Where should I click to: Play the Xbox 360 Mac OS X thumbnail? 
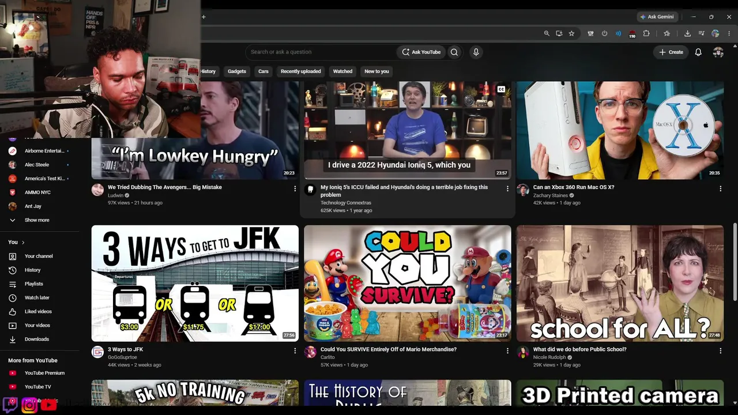tap(620, 130)
